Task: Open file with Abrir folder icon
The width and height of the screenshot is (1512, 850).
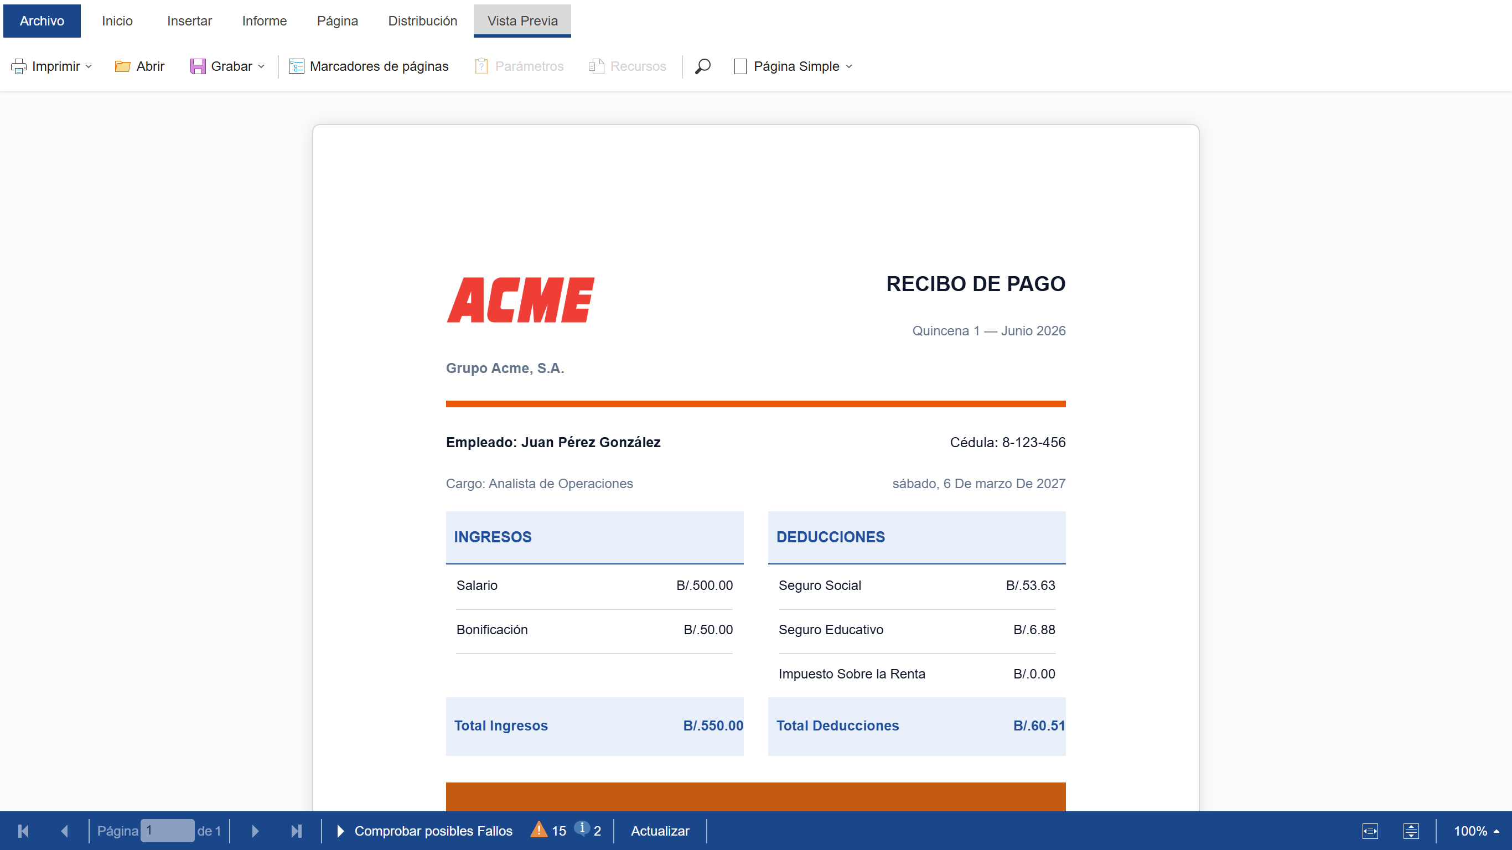Action: click(122, 66)
